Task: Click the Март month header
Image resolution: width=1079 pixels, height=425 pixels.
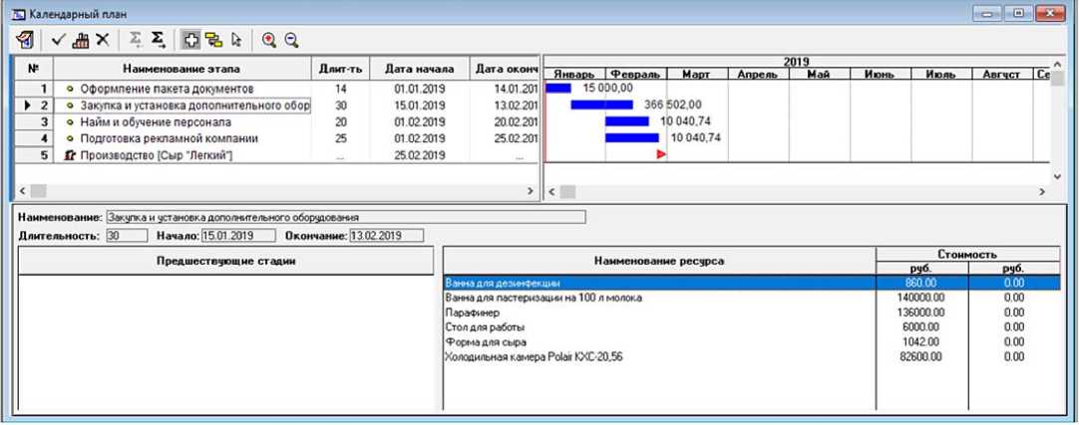Action: tap(696, 75)
